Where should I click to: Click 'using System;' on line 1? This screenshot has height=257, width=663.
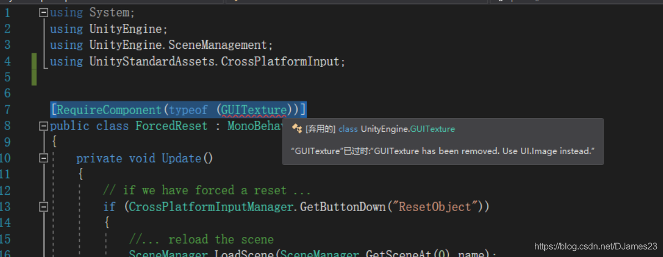[x=92, y=13]
